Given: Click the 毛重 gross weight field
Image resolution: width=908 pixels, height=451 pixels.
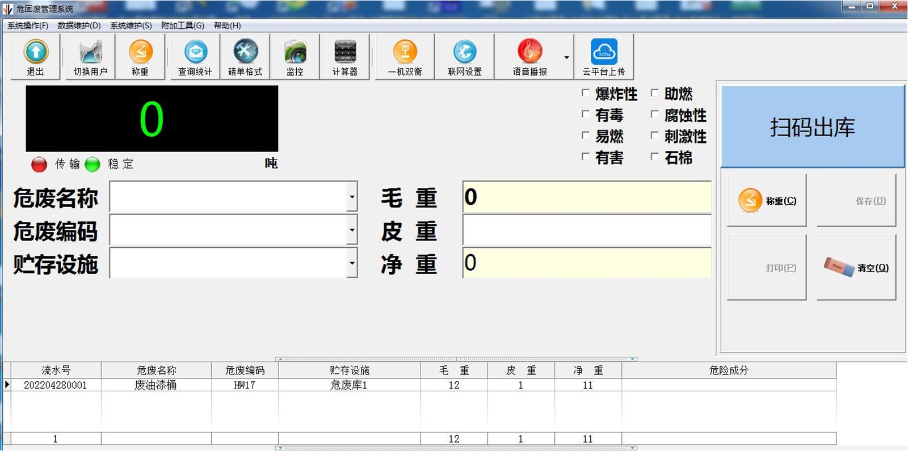Looking at the screenshot, I should point(587,197).
